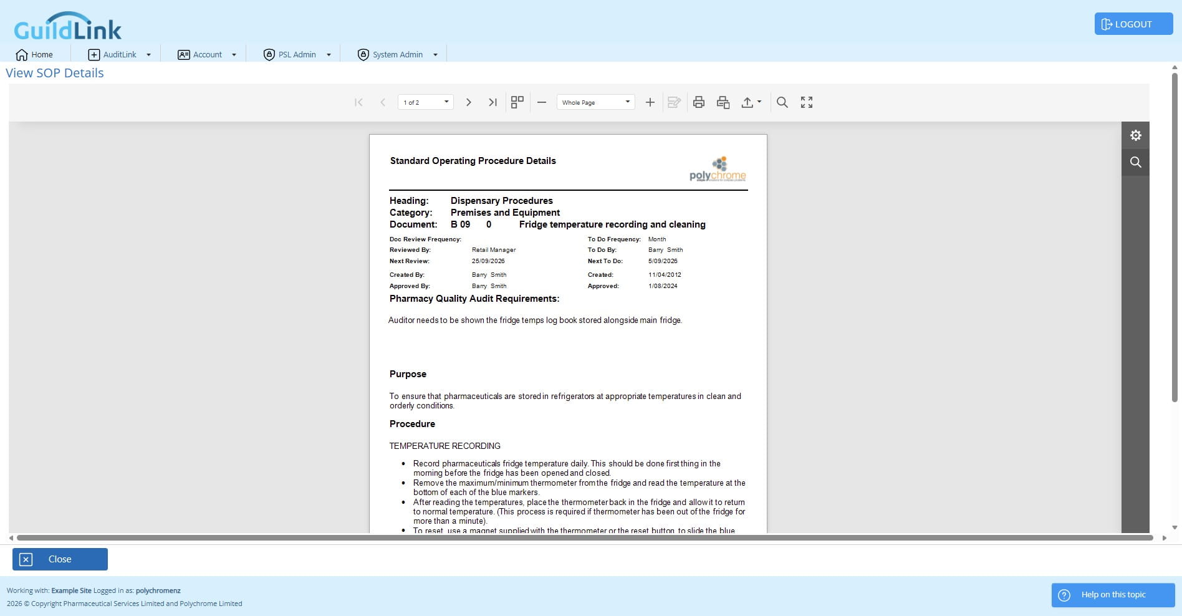The width and height of the screenshot is (1182, 616).
Task: Click the zoom in plus icon
Action: point(650,102)
